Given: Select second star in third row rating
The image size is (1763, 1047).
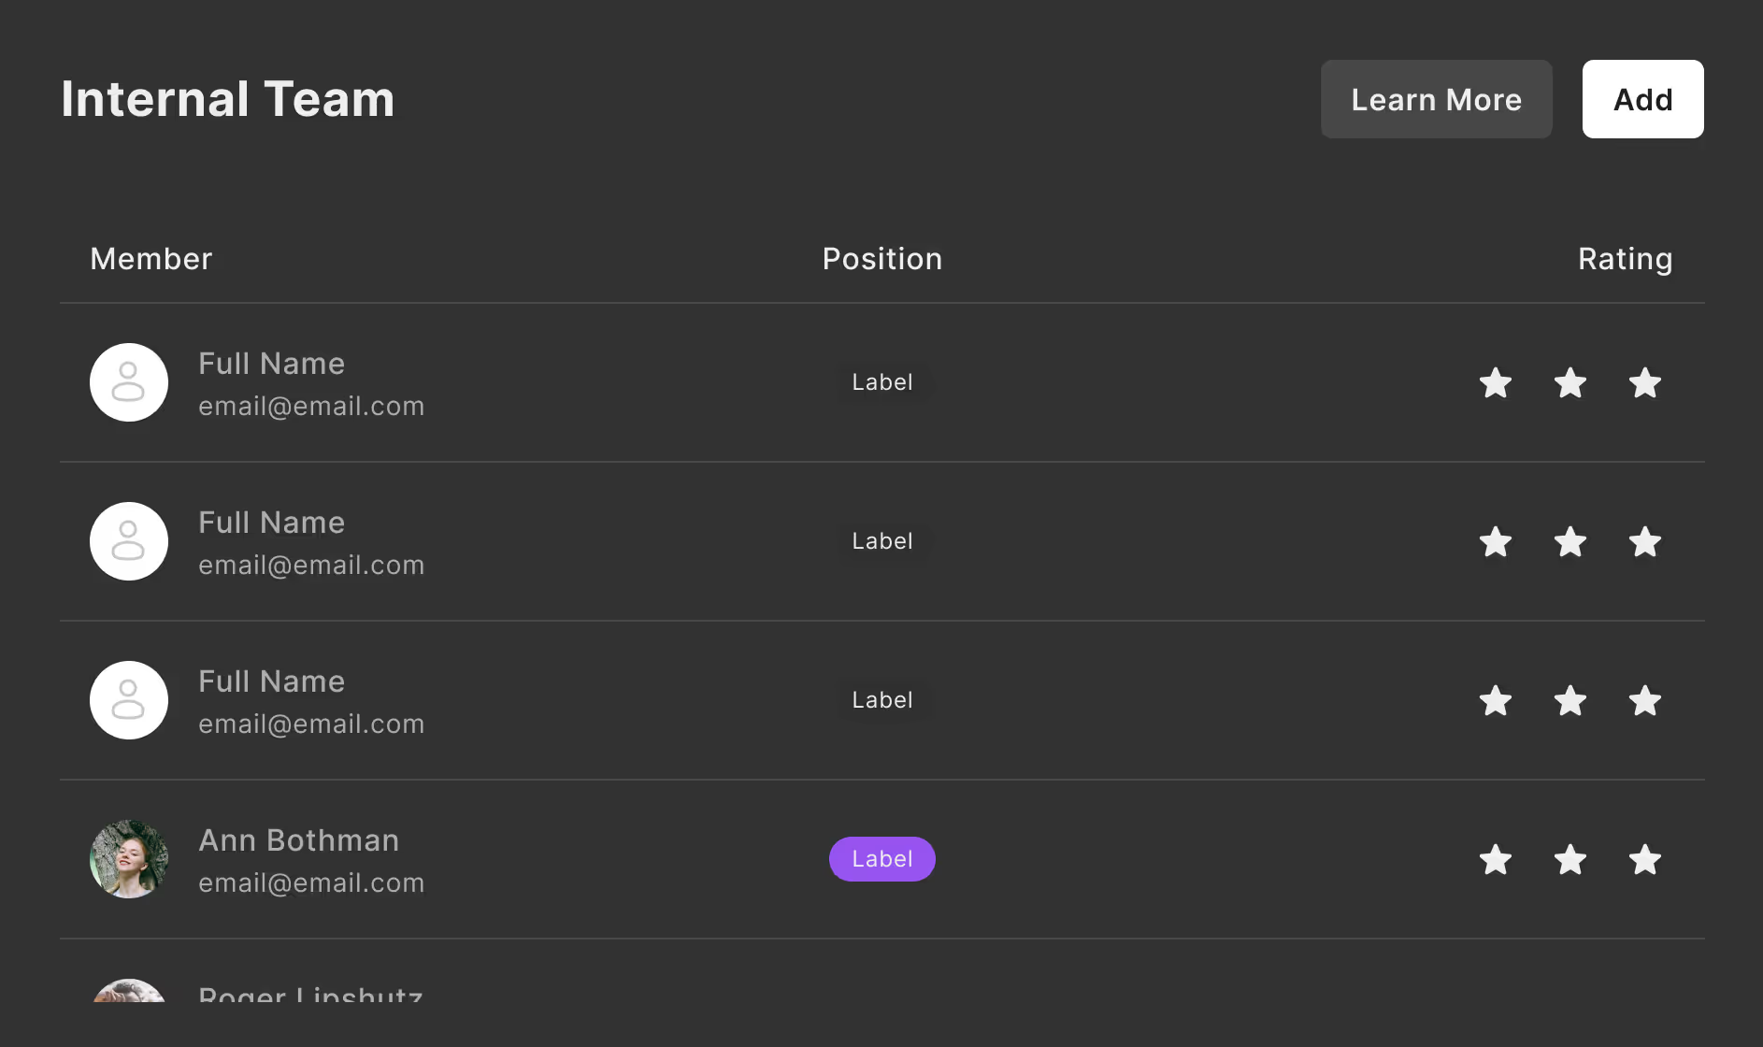Looking at the screenshot, I should [1570, 700].
